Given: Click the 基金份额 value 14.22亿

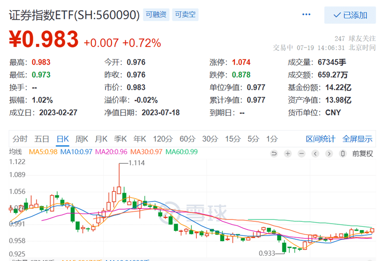Looking at the screenshot, I should [338, 88].
